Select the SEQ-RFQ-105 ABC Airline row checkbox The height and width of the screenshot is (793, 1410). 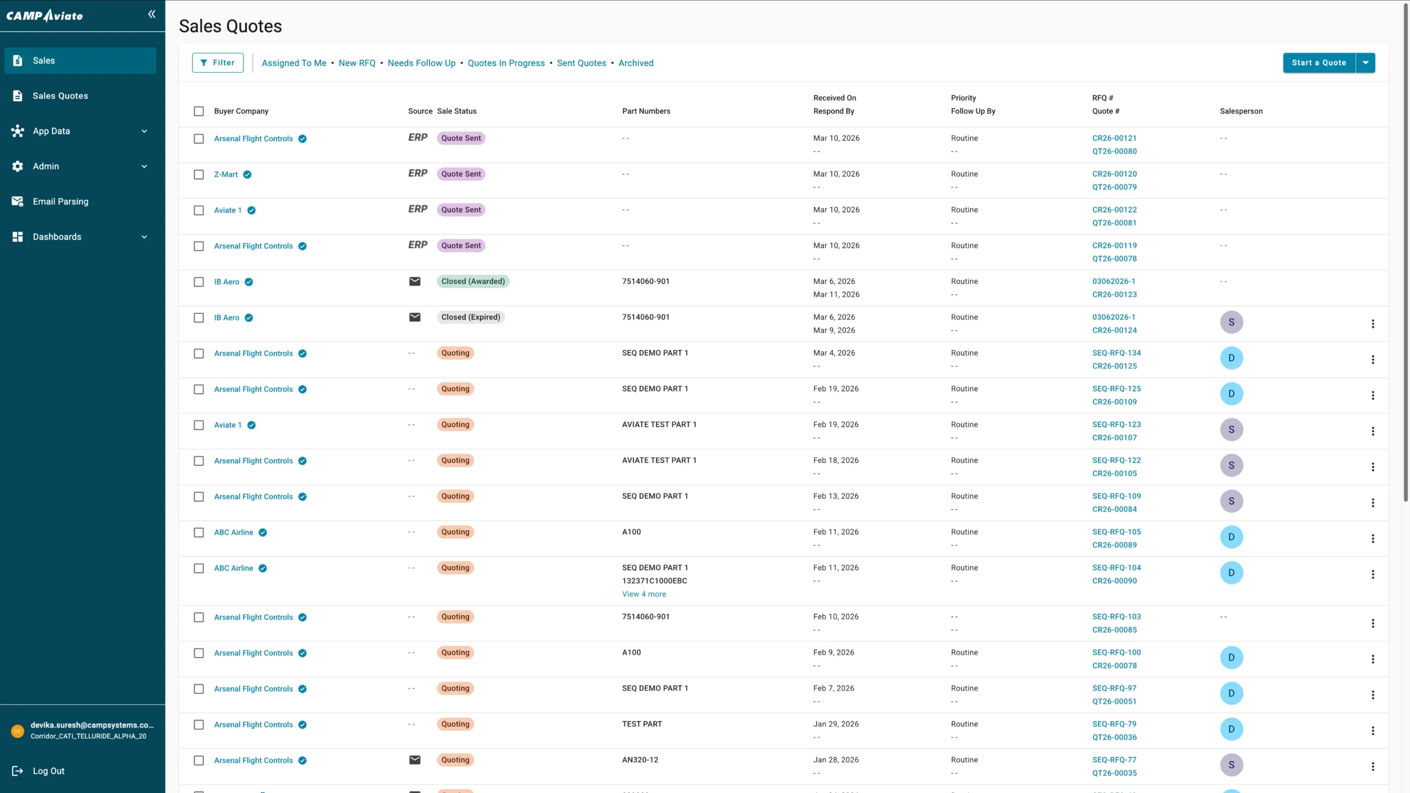(199, 533)
